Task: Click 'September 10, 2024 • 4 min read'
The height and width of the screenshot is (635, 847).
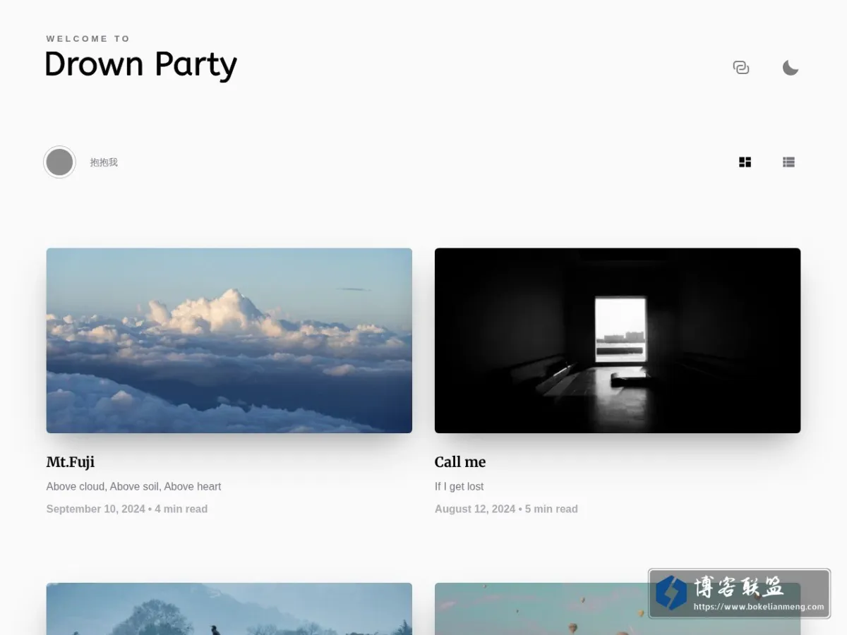Action: click(x=127, y=509)
